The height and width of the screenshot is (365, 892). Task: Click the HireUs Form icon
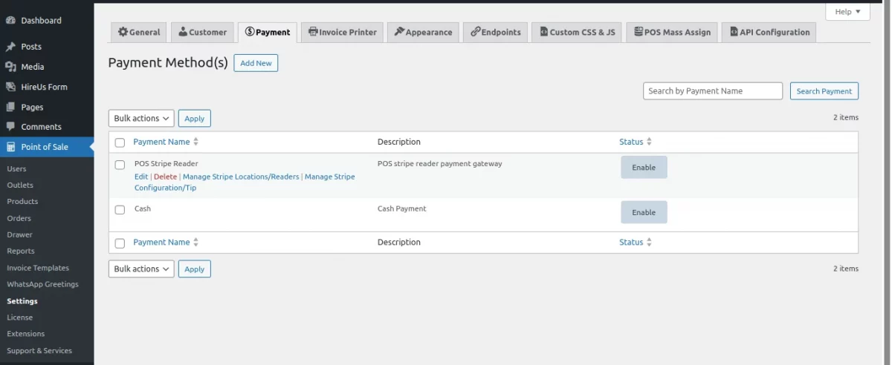point(10,87)
